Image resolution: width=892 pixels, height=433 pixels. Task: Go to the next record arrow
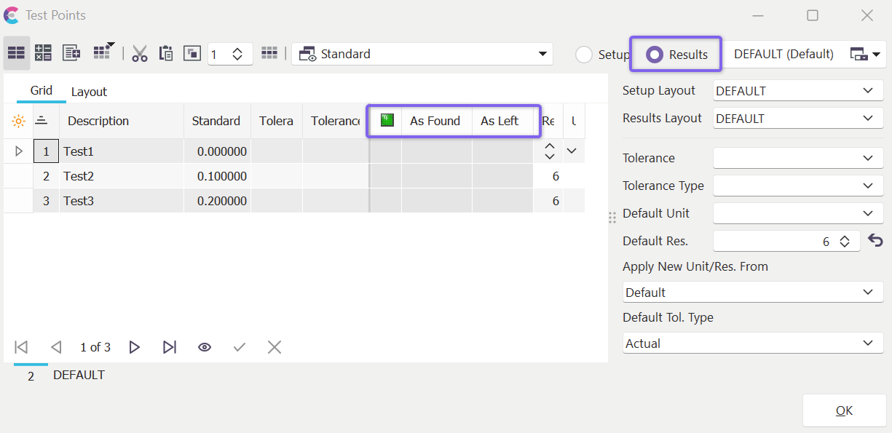coord(134,347)
